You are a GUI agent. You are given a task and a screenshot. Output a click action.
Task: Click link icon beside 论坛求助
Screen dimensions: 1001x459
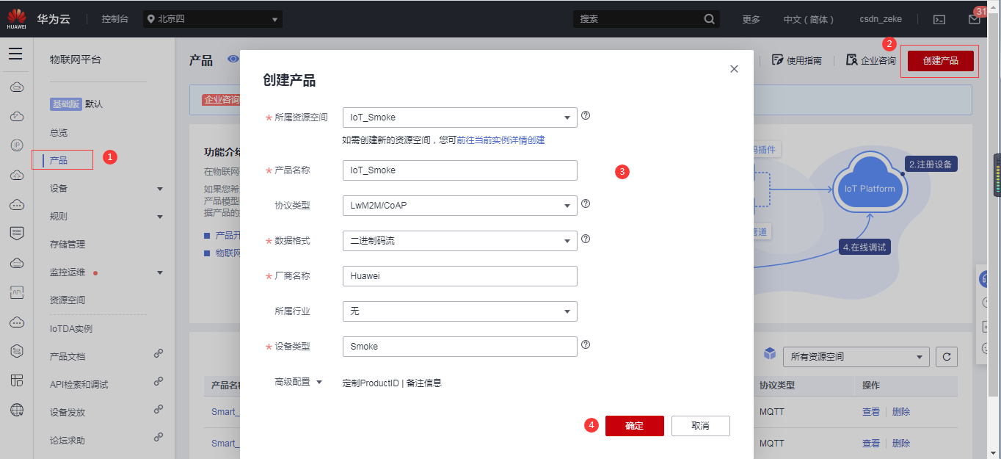coord(159,437)
